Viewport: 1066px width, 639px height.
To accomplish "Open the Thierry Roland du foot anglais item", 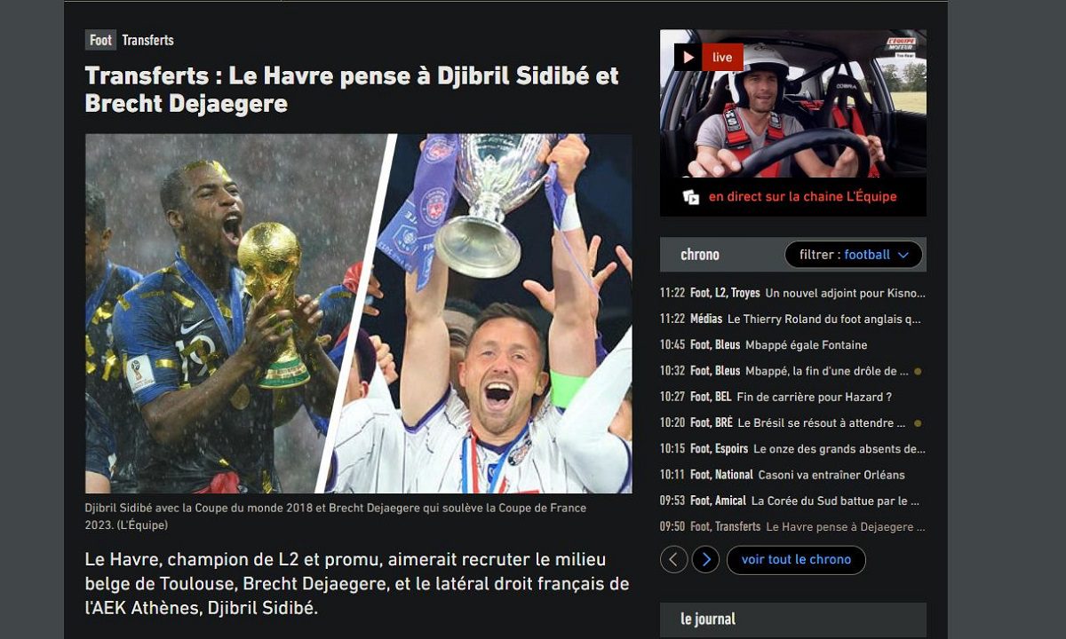I will pyautogui.click(x=793, y=319).
